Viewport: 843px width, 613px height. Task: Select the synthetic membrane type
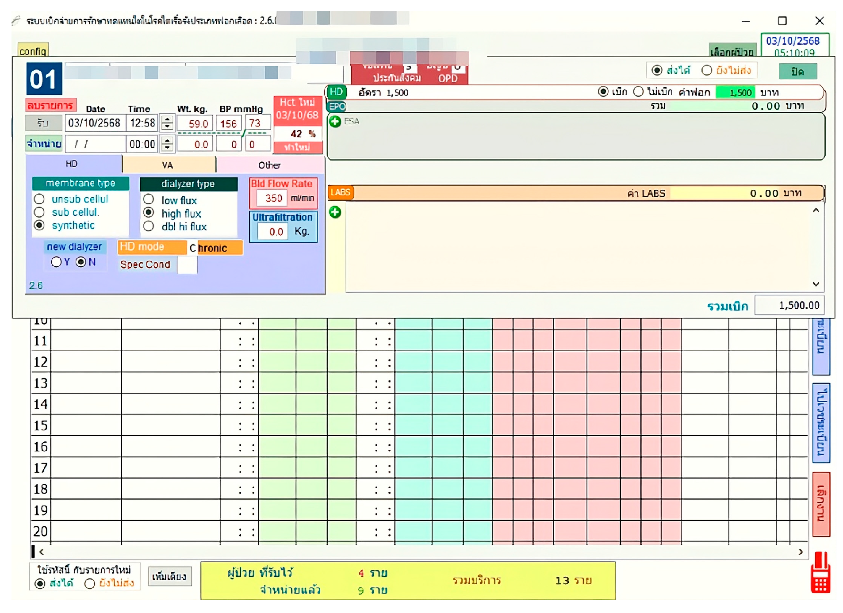point(39,226)
